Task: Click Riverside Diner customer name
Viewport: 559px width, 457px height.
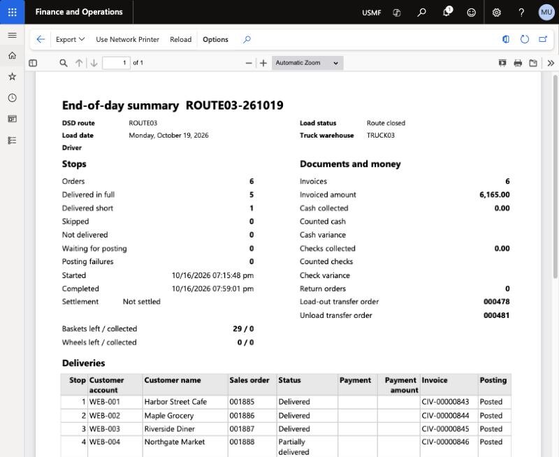Action: (x=170, y=429)
